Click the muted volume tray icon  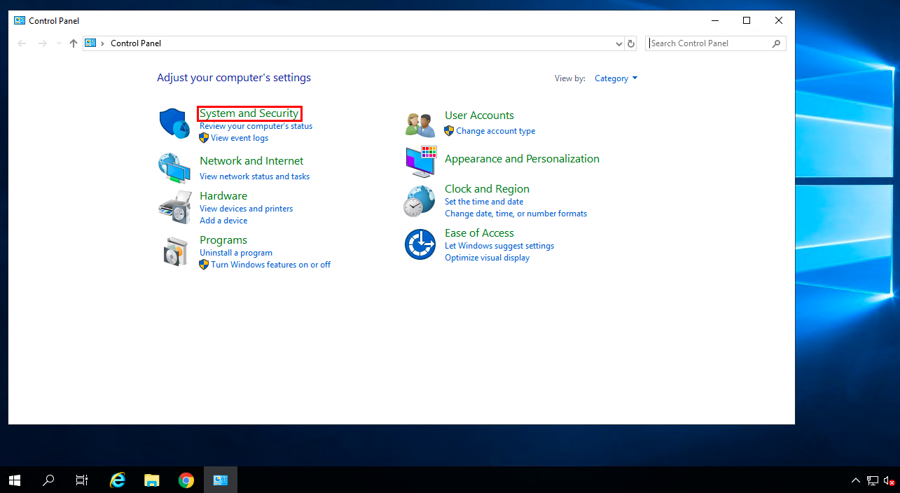889,480
